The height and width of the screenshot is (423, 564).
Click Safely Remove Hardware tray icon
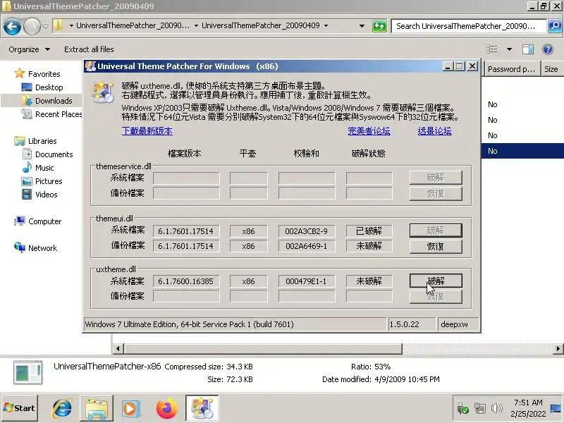coord(462,408)
